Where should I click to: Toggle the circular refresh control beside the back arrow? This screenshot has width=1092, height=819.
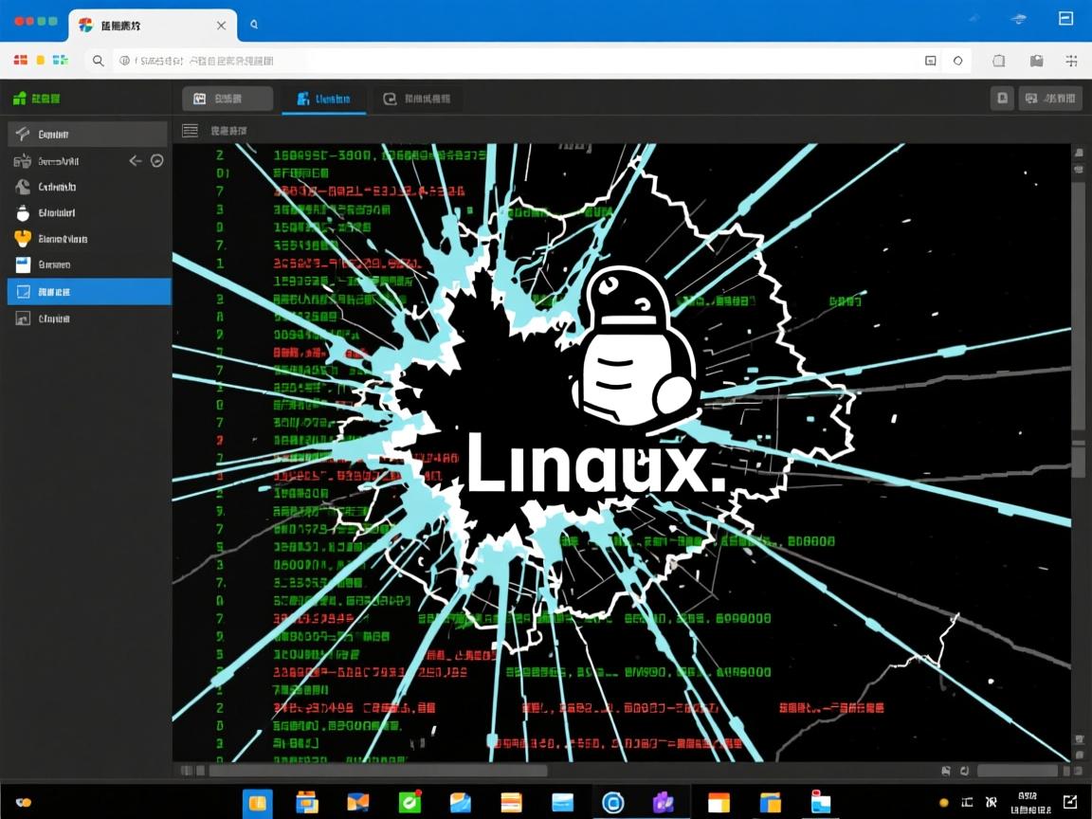pyautogui.click(x=156, y=161)
